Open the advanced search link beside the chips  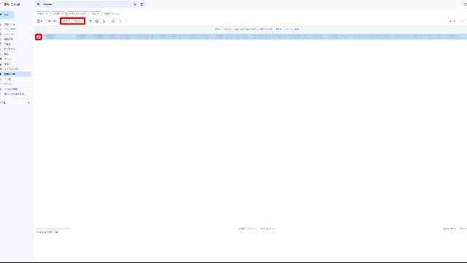click(112, 14)
